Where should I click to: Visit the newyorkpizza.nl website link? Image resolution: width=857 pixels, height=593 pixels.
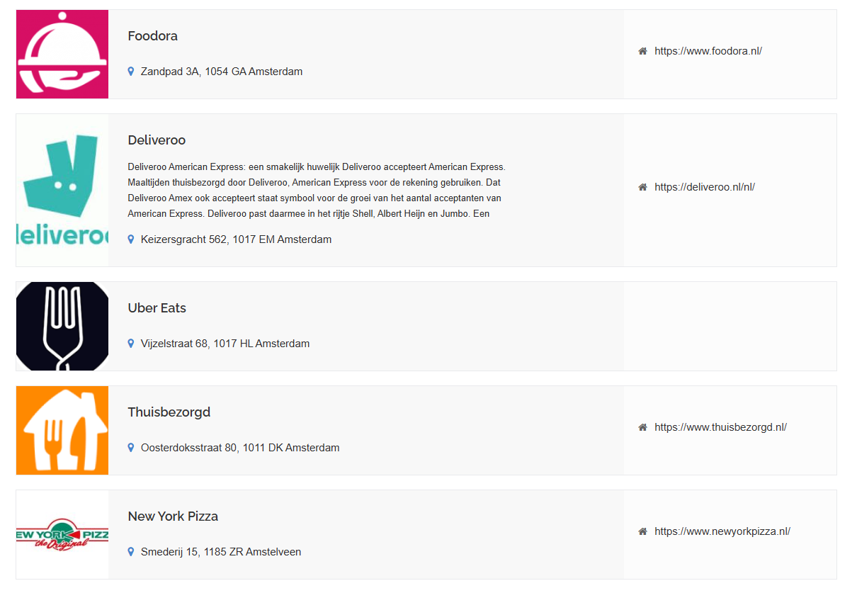coord(722,531)
